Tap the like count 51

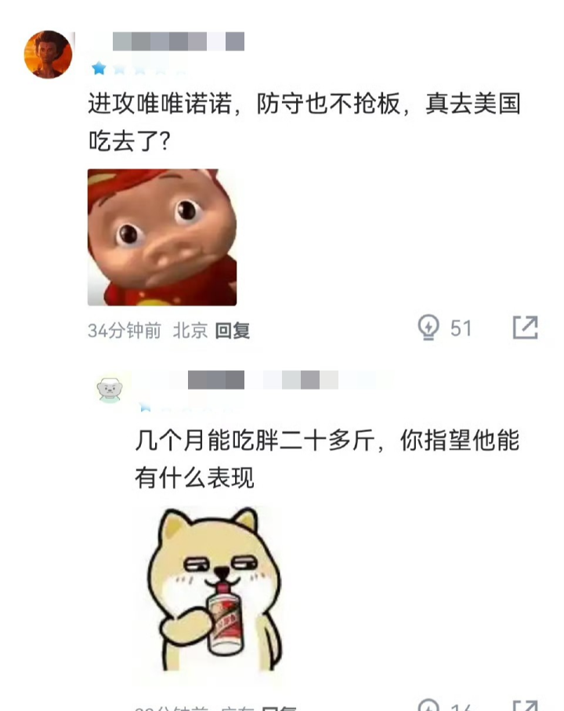pos(461,328)
